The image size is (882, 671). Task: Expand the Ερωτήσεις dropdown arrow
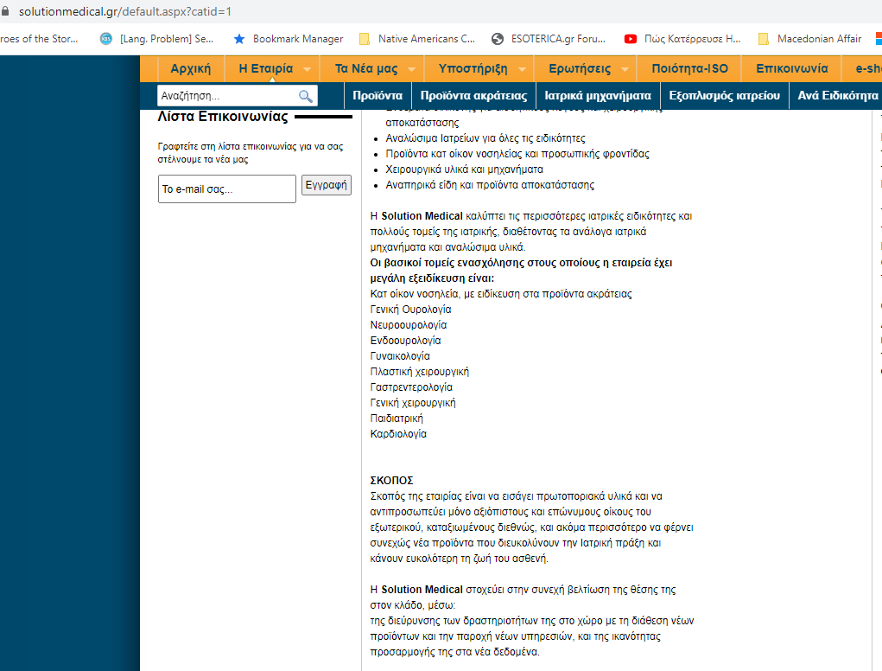pos(625,69)
